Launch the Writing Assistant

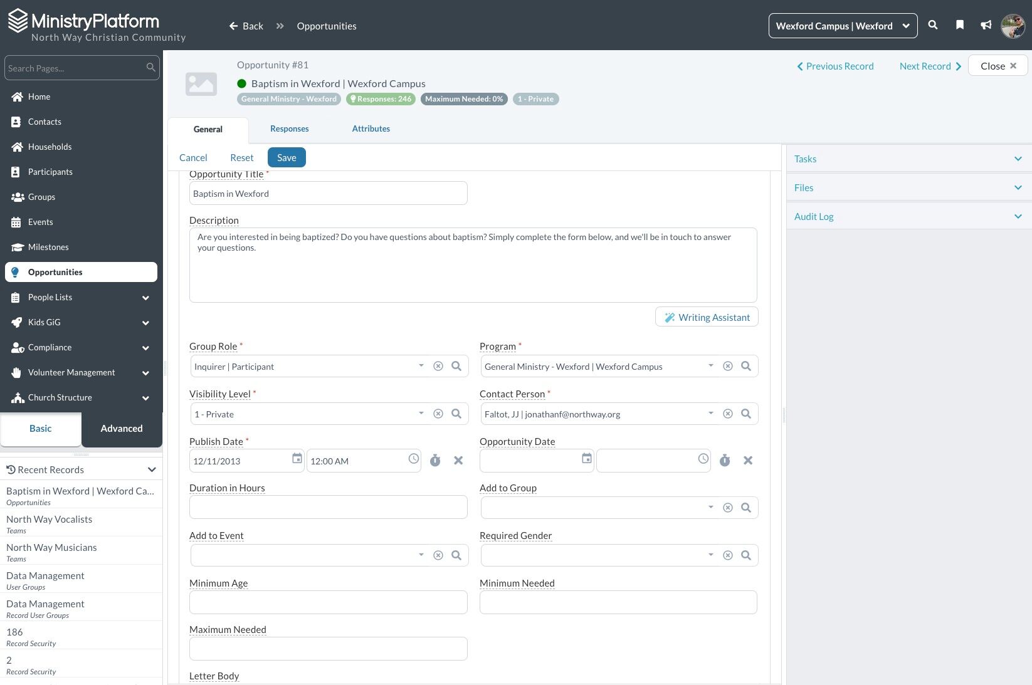[707, 317]
